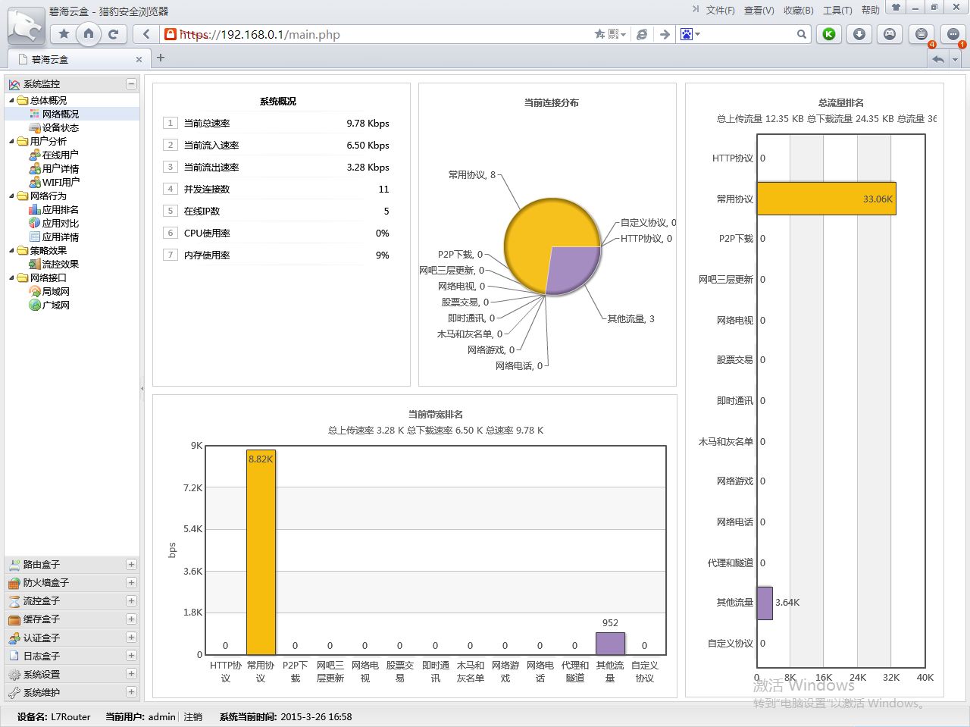970x727 pixels.
Task: Open the download manager icon
Action: (x=859, y=34)
